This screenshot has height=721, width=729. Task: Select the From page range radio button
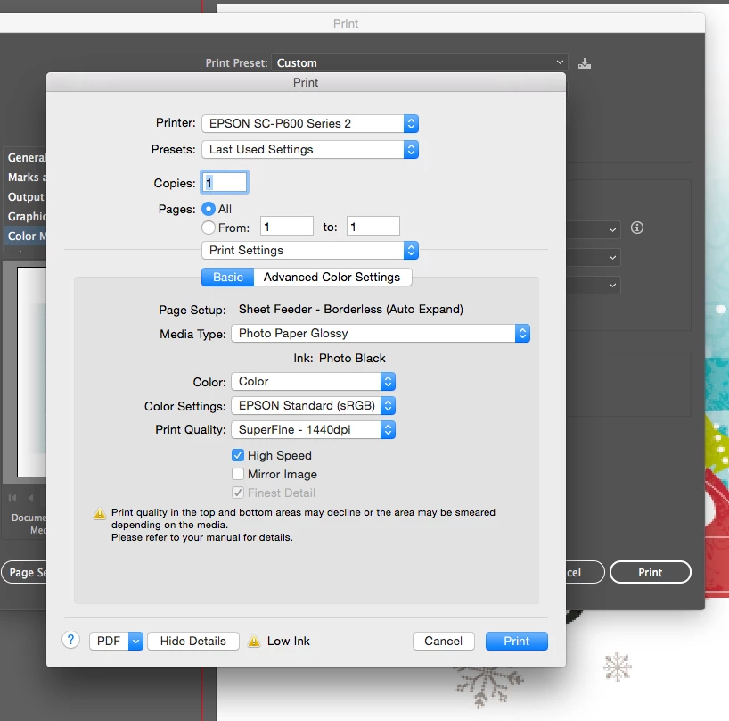click(209, 228)
